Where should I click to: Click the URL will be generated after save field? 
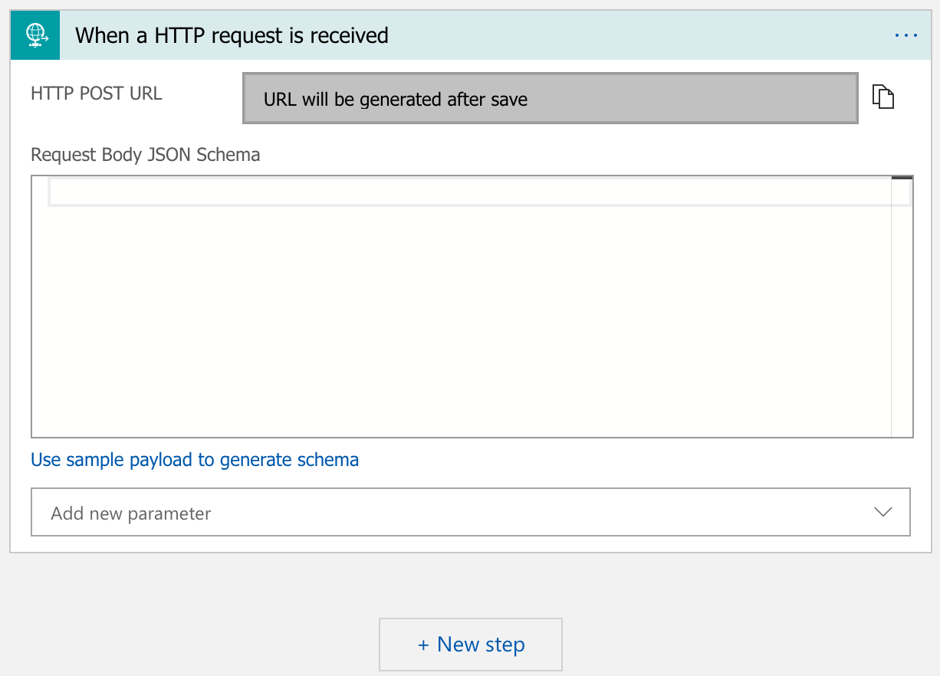click(x=551, y=98)
